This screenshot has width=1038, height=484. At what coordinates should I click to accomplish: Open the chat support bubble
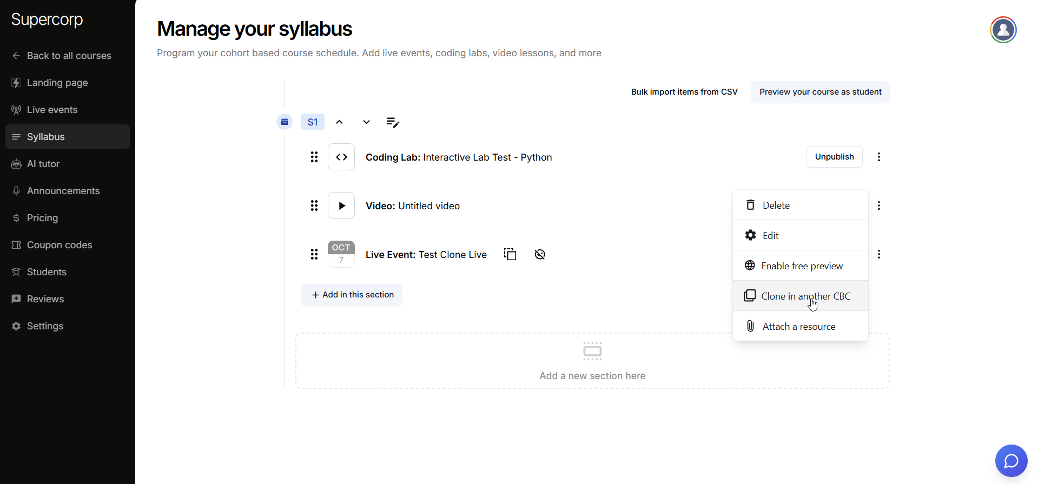click(1010, 461)
